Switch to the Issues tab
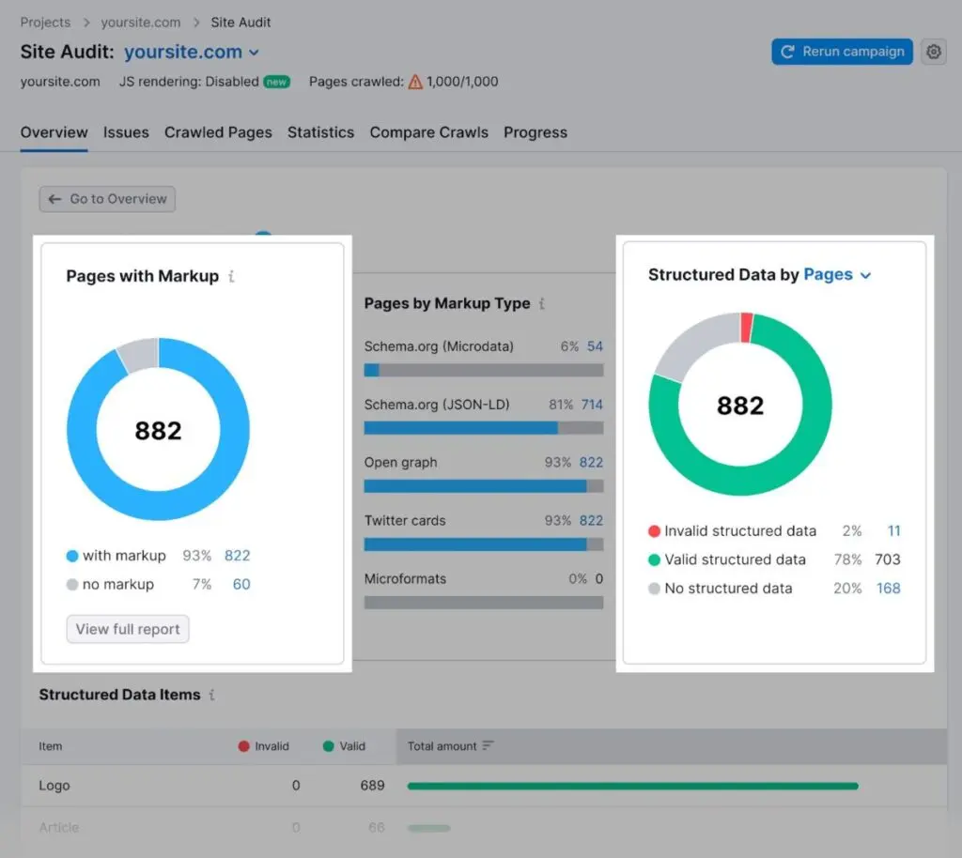962x858 pixels. point(126,132)
